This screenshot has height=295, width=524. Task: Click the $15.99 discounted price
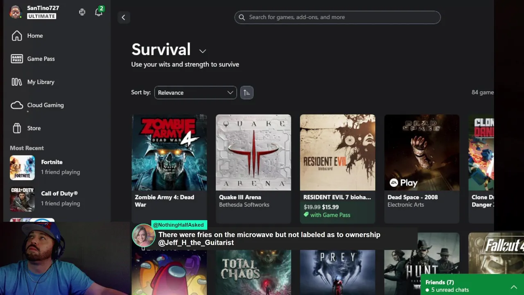pyautogui.click(x=330, y=207)
